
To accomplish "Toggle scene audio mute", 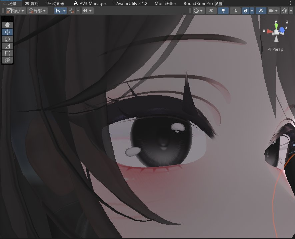I will coord(235,11).
